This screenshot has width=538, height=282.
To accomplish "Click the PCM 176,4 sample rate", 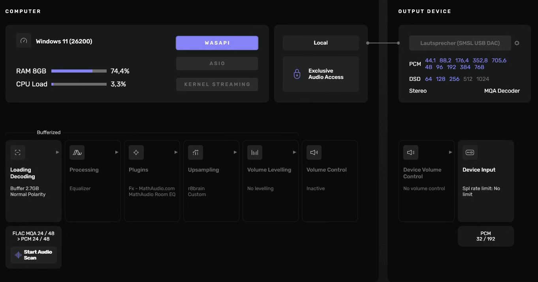I will tap(462, 60).
